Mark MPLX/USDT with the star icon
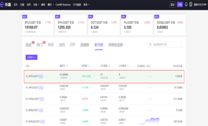This screenshot has width=208, height=126. point(27,121)
